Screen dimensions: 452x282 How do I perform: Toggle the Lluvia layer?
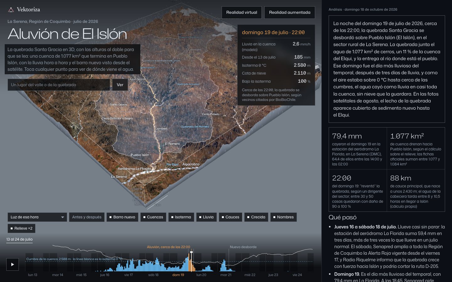point(206,217)
